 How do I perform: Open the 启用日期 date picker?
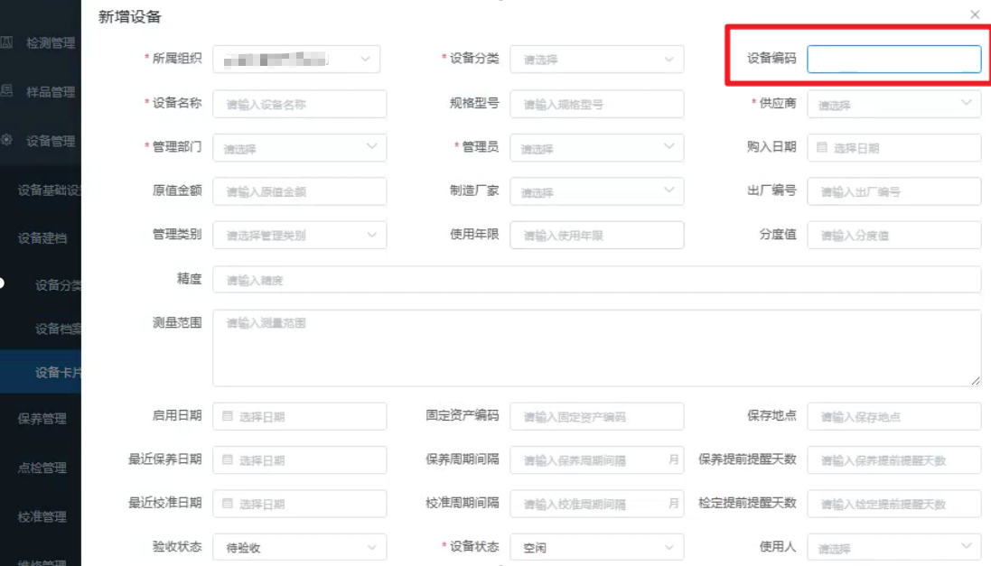(300, 416)
